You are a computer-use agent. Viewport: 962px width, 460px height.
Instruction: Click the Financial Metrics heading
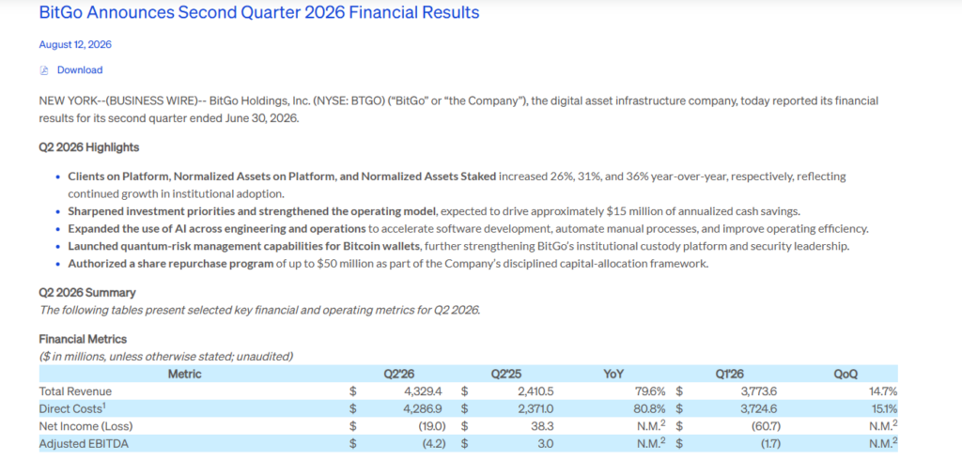tap(83, 339)
